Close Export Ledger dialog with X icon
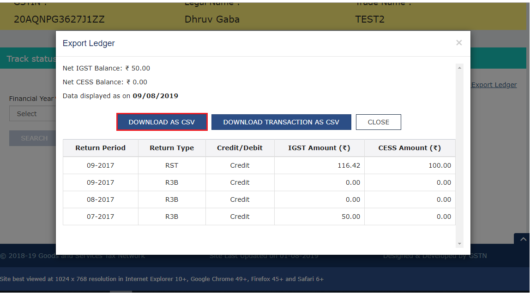Screen dimensions: 530x293 pos(459,42)
